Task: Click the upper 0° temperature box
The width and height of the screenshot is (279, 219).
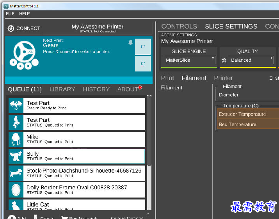Action: tap(143, 46)
